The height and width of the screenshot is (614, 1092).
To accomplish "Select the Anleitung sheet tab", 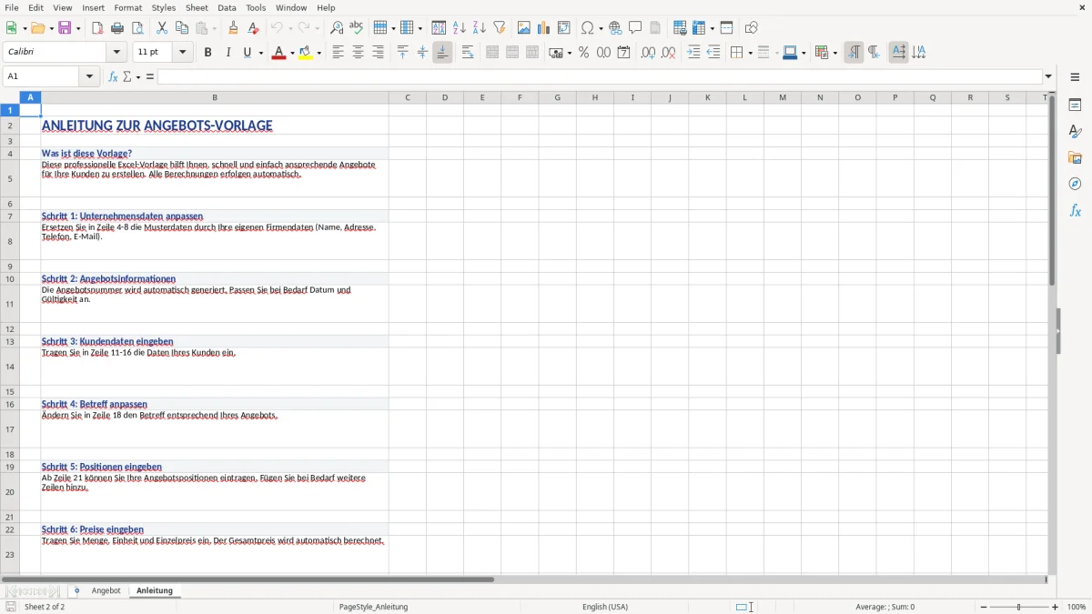I will (155, 590).
